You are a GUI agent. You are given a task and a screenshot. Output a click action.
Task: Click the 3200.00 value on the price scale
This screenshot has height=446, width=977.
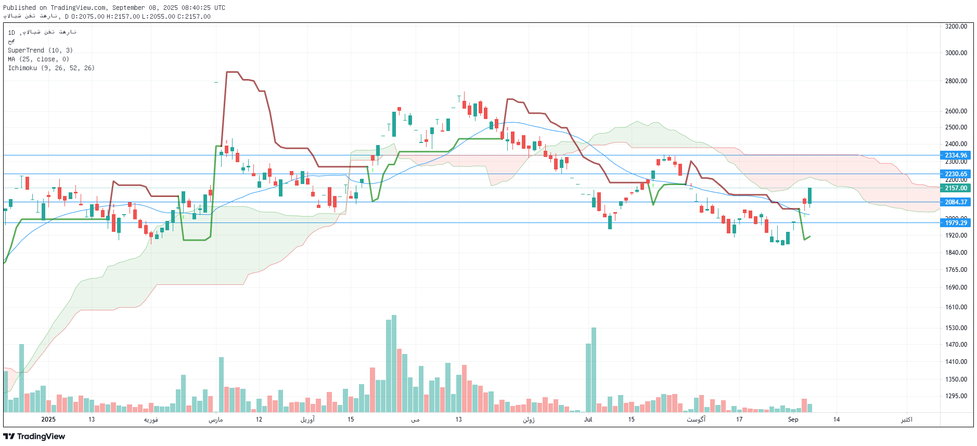[x=956, y=27]
